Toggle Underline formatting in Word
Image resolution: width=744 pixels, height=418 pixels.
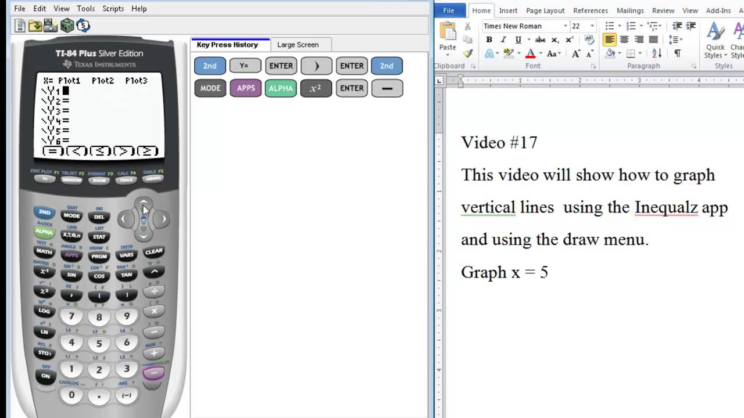tap(518, 39)
